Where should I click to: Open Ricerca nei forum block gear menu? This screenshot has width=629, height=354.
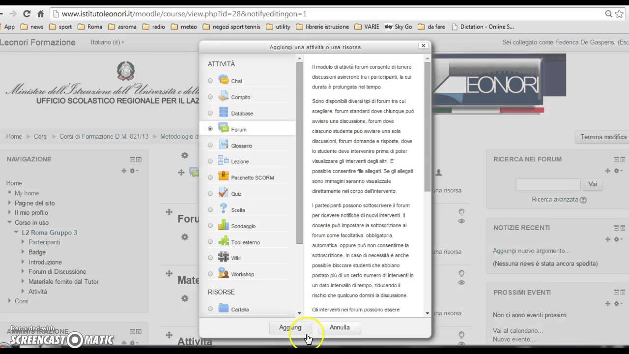pyautogui.click(x=619, y=171)
